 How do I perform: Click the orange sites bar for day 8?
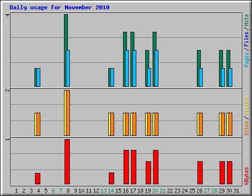click(68, 113)
